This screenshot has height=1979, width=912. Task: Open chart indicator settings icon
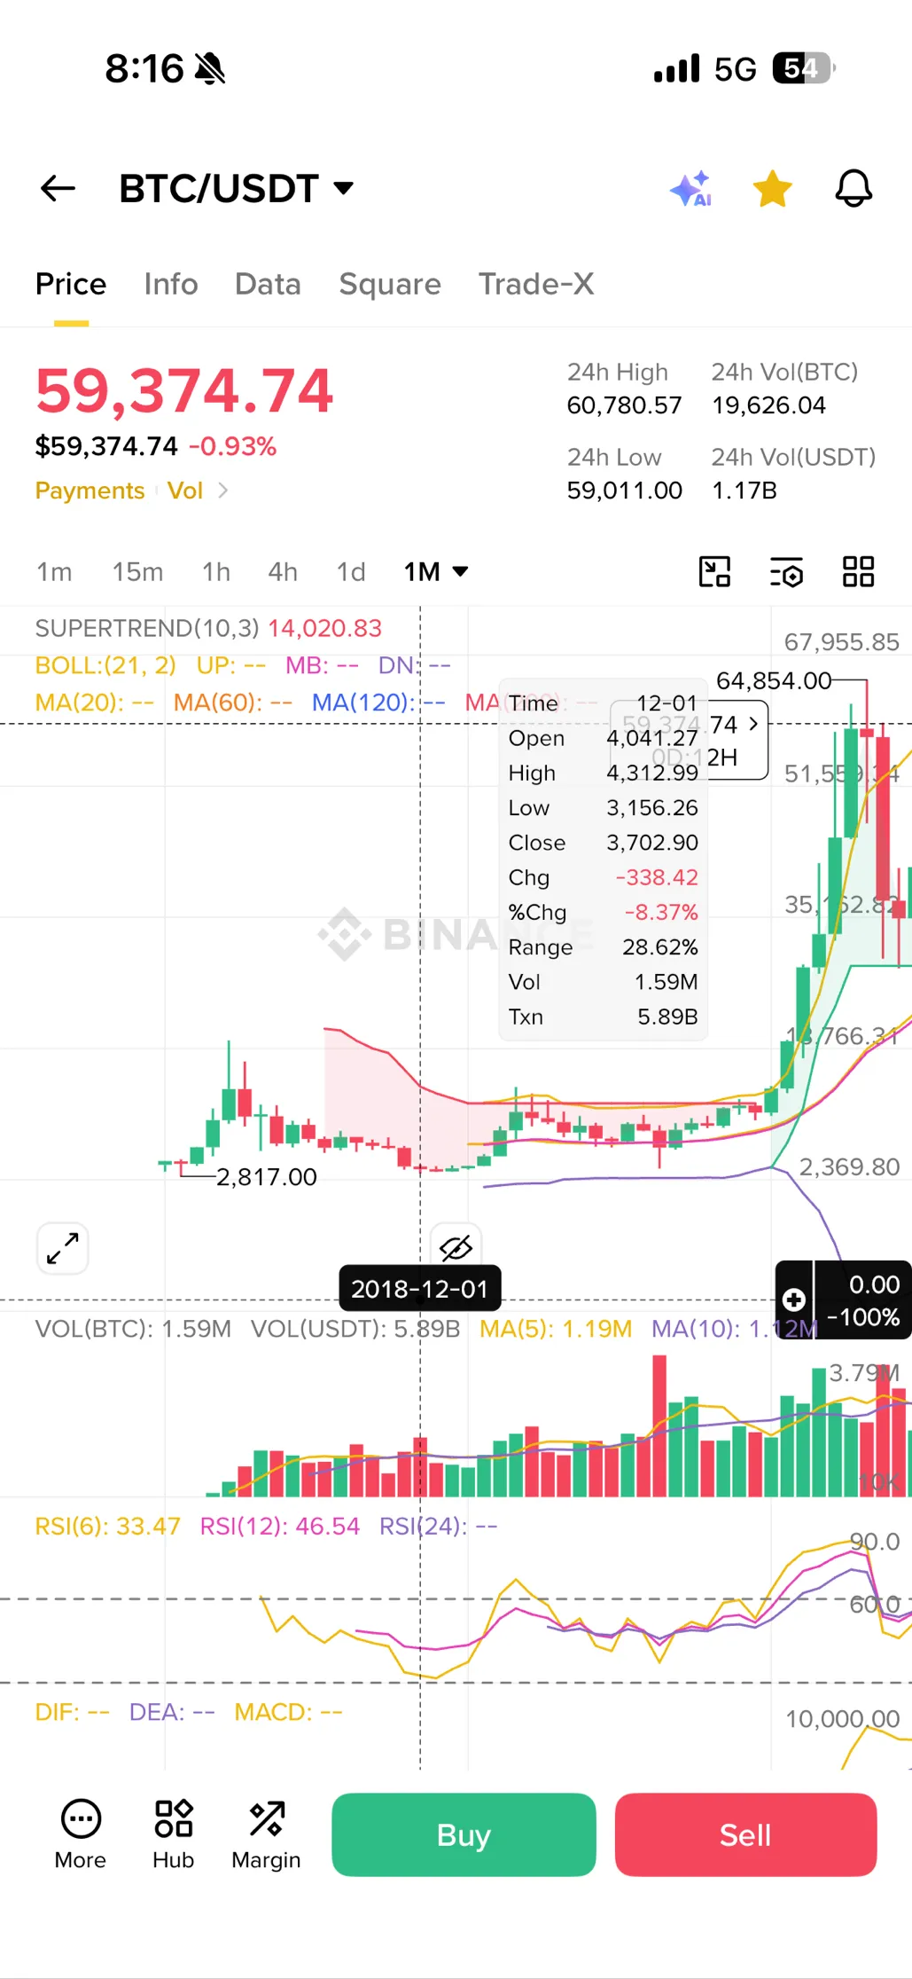coord(786,572)
